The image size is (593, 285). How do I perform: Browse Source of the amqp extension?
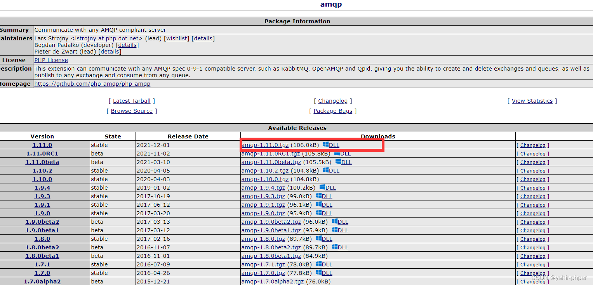[131, 111]
